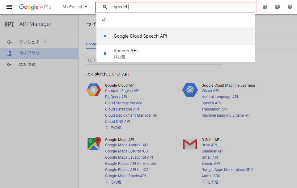Open Speech API link under Machine Learning
This screenshot has width=297, height=188.
211,103
